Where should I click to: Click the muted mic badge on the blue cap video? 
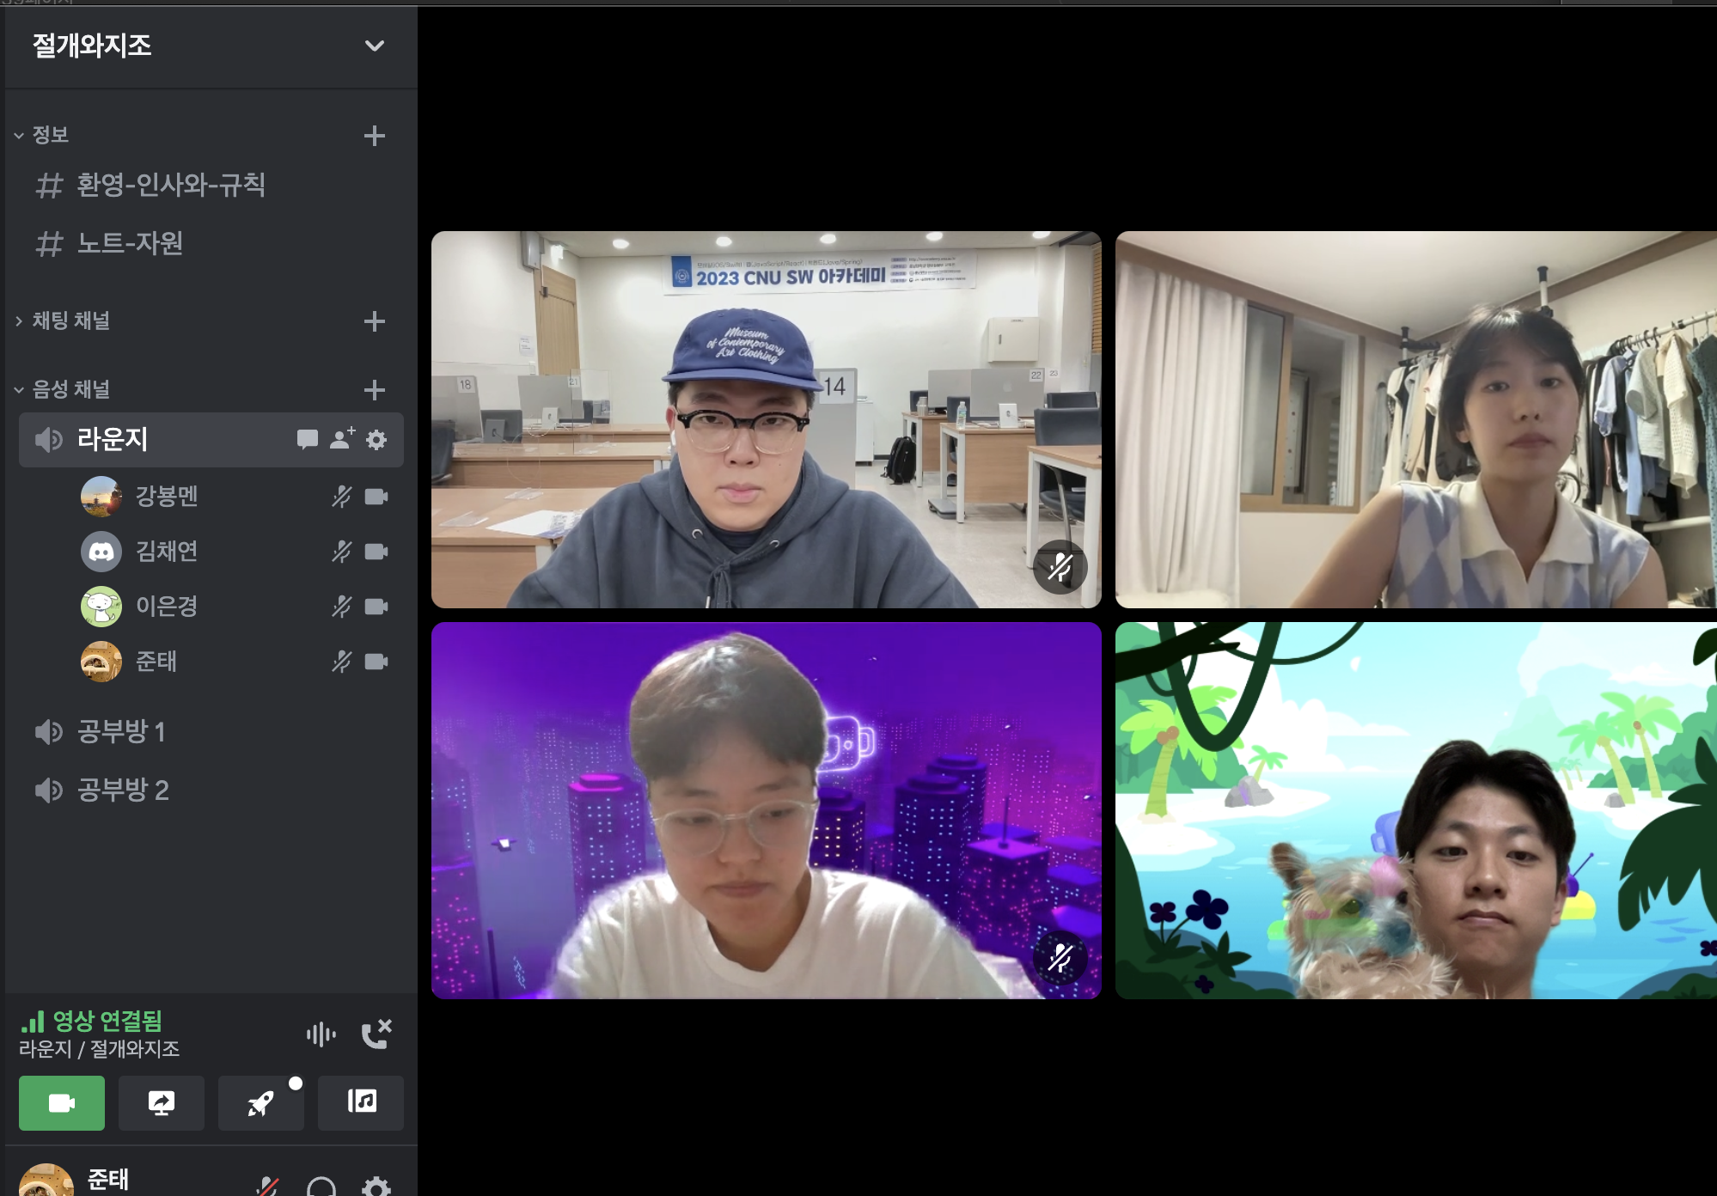pos(1060,567)
